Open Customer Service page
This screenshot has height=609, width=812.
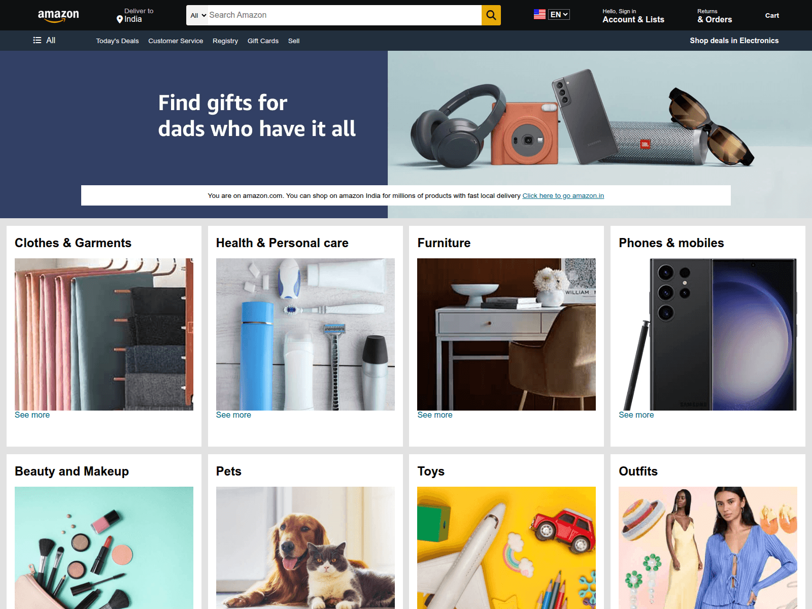click(176, 41)
